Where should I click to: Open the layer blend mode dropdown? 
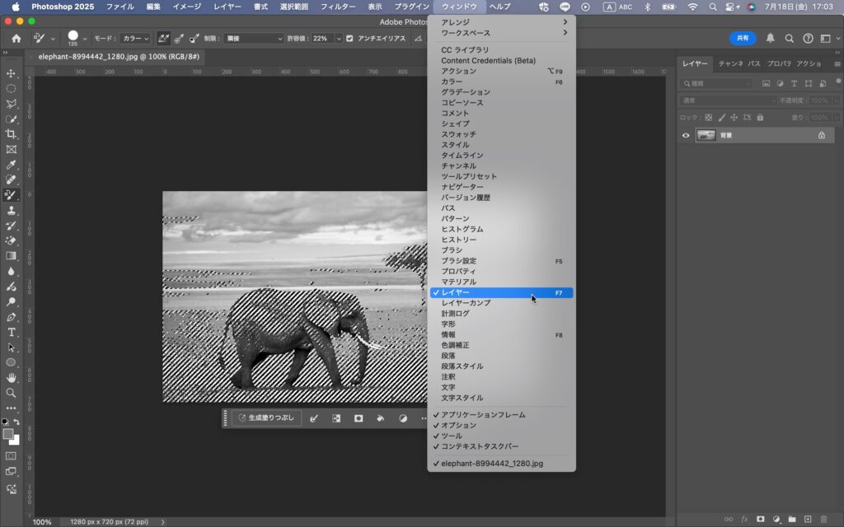tap(729, 100)
